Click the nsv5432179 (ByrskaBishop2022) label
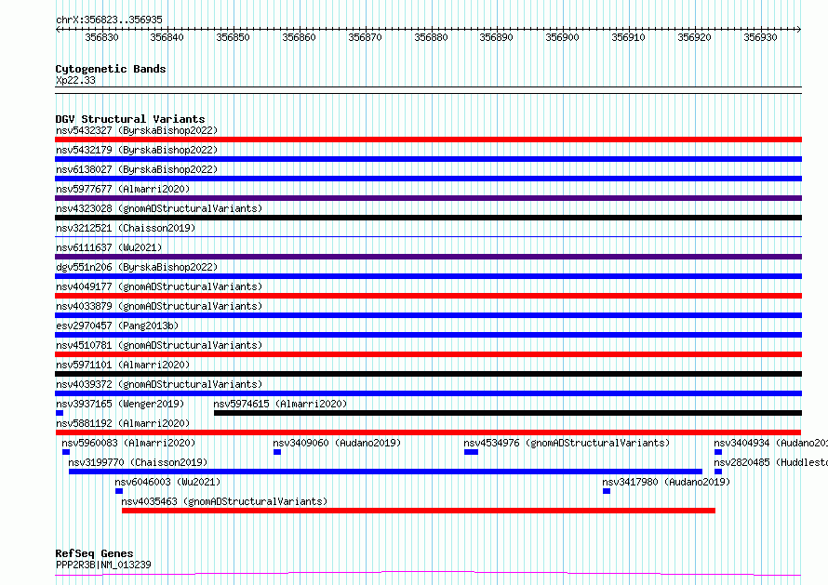828x585 pixels. [x=137, y=150]
